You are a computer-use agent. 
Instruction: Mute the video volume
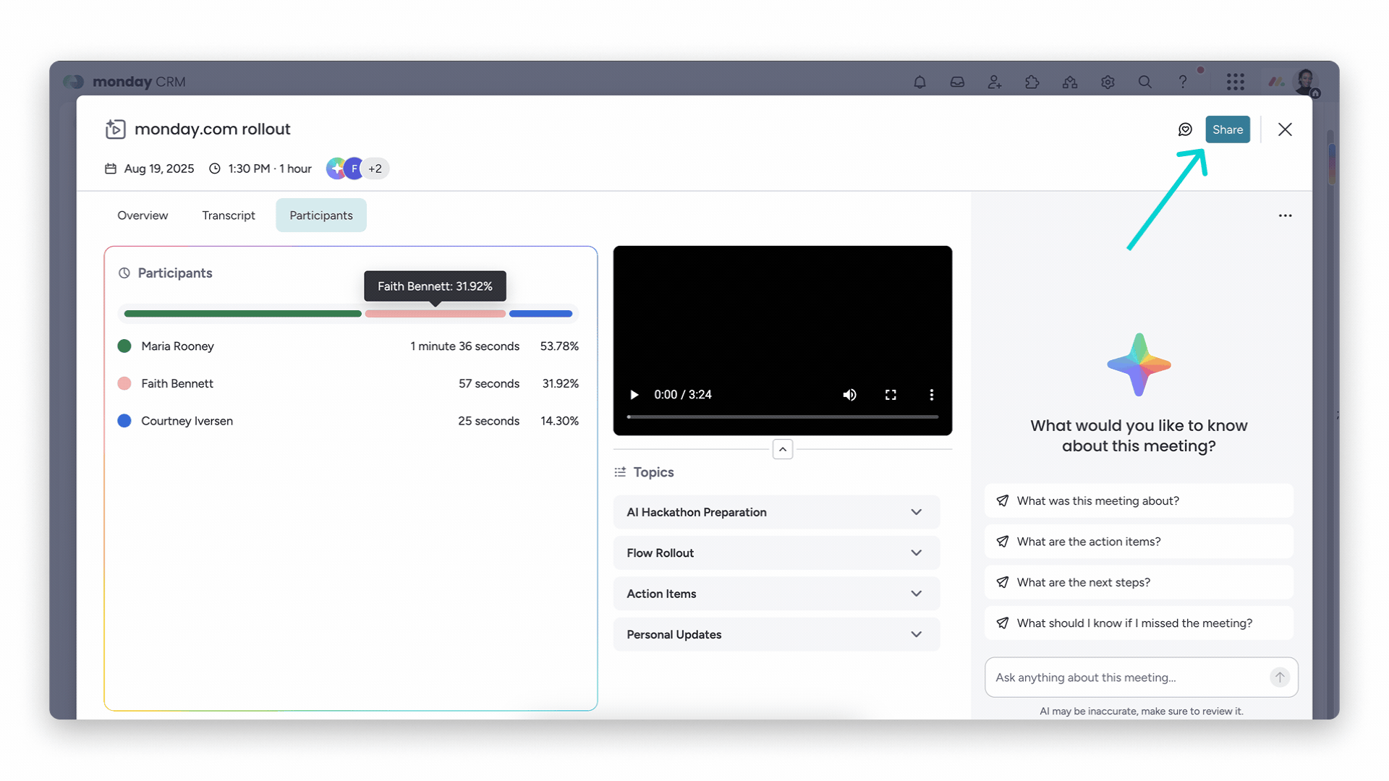click(x=849, y=395)
